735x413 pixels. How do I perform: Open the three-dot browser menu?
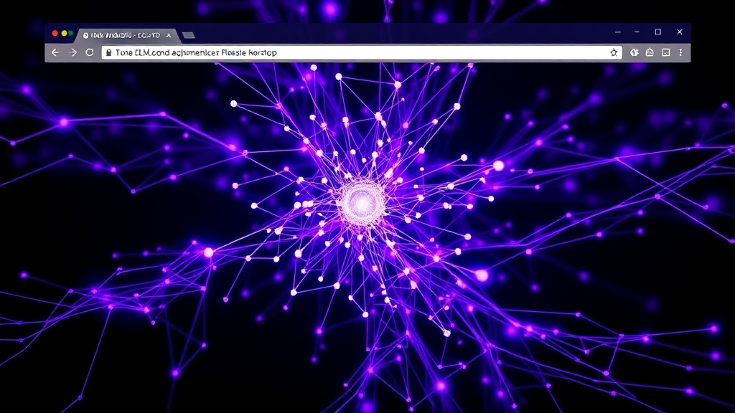(x=680, y=52)
